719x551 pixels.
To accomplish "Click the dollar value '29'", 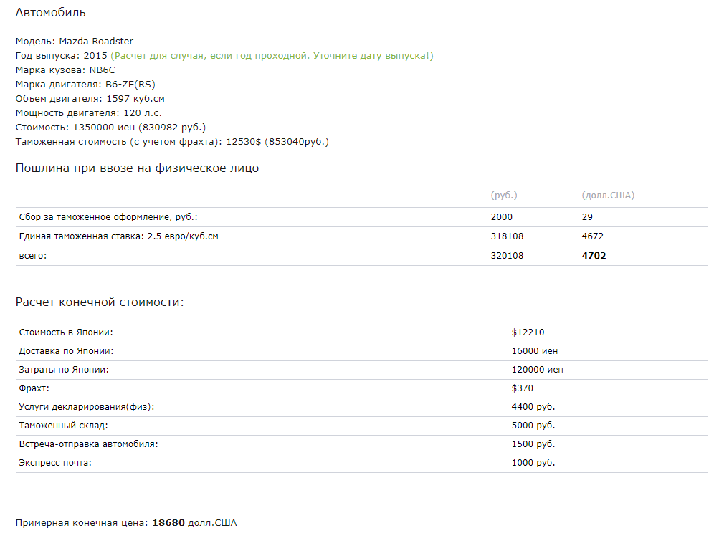I will (587, 217).
